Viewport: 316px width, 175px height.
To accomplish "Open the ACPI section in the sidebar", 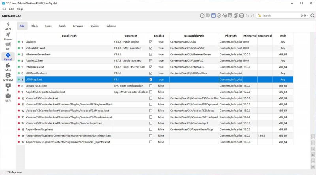I will 8,26.
